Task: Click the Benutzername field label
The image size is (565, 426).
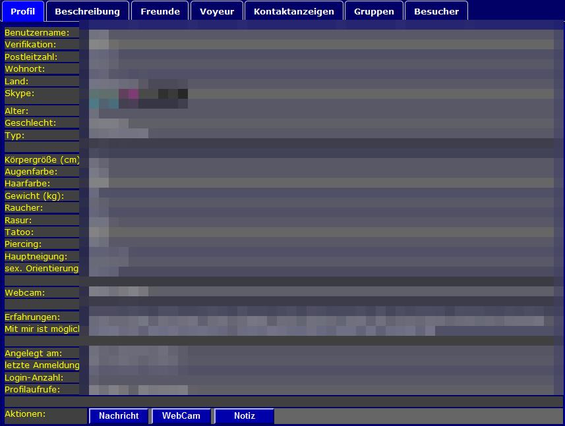Action: click(x=36, y=32)
